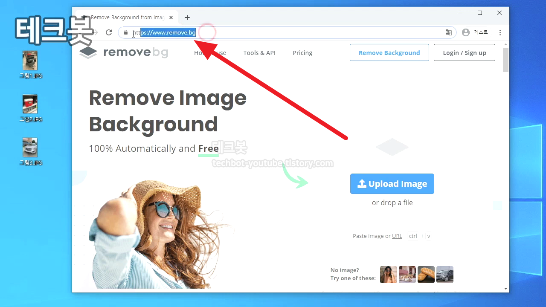Click the 'or drop a file' text
546x307 pixels.
click(392, 203)
